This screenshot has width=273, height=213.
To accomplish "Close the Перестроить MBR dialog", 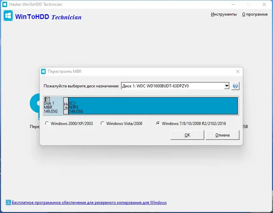I will tap(238, 71).
